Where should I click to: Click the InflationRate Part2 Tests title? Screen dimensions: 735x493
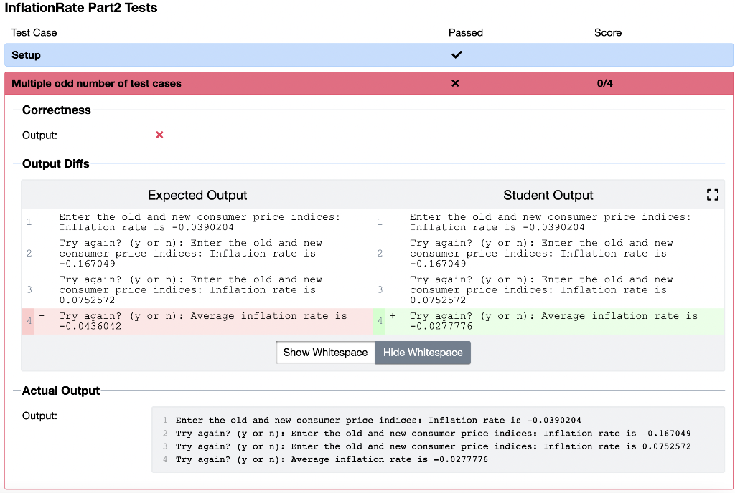point(80,8)
